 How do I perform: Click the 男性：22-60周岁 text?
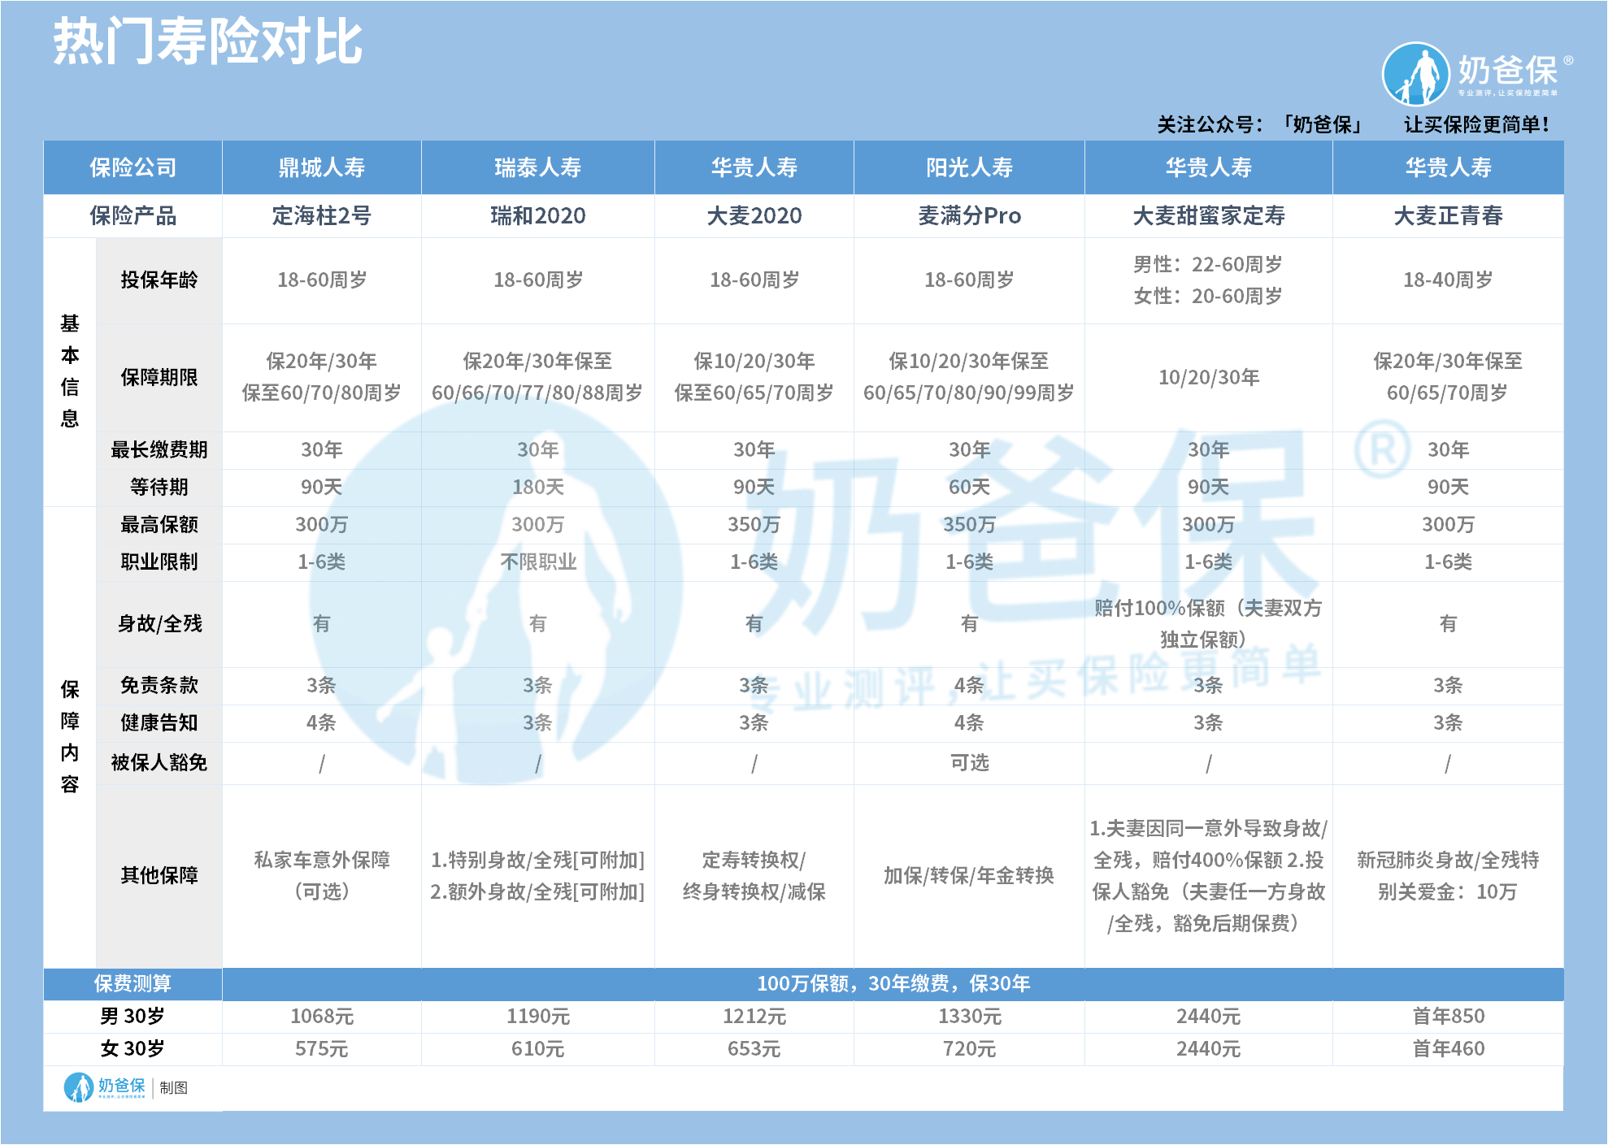point(1208,264)
